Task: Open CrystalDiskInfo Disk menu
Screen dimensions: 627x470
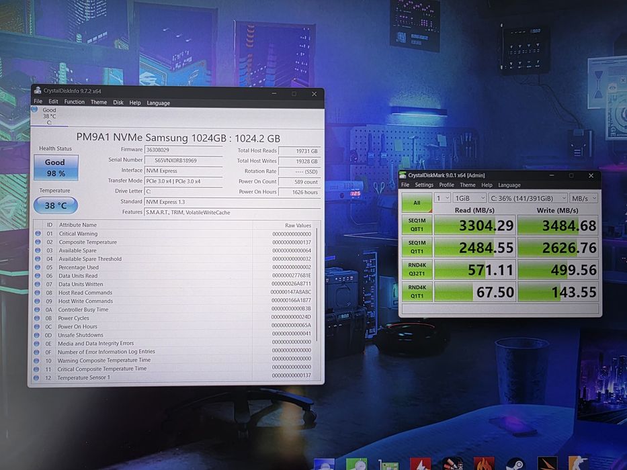Action: click(118, 102)
